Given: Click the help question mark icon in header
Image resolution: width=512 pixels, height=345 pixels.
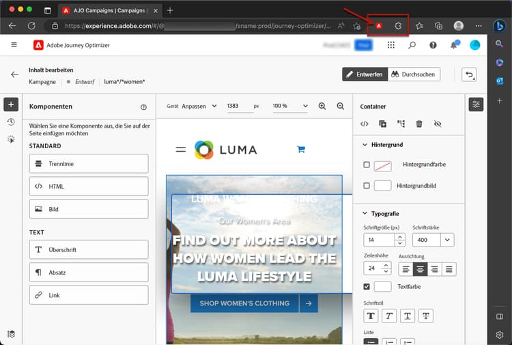Looking at the screenshot, I should coord(433,45).
